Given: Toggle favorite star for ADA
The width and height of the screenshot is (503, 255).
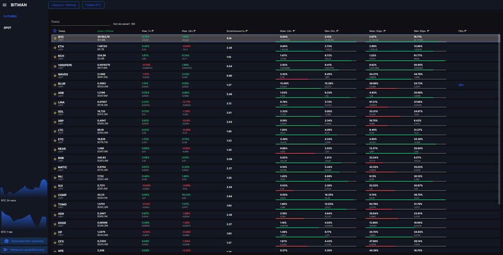Looking at the screenshot, I should [55, 215].
